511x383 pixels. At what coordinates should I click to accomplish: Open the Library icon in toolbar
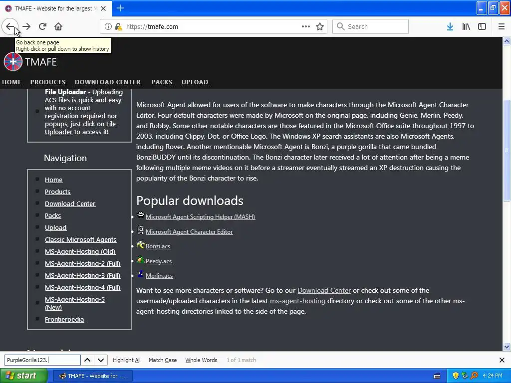466,26
